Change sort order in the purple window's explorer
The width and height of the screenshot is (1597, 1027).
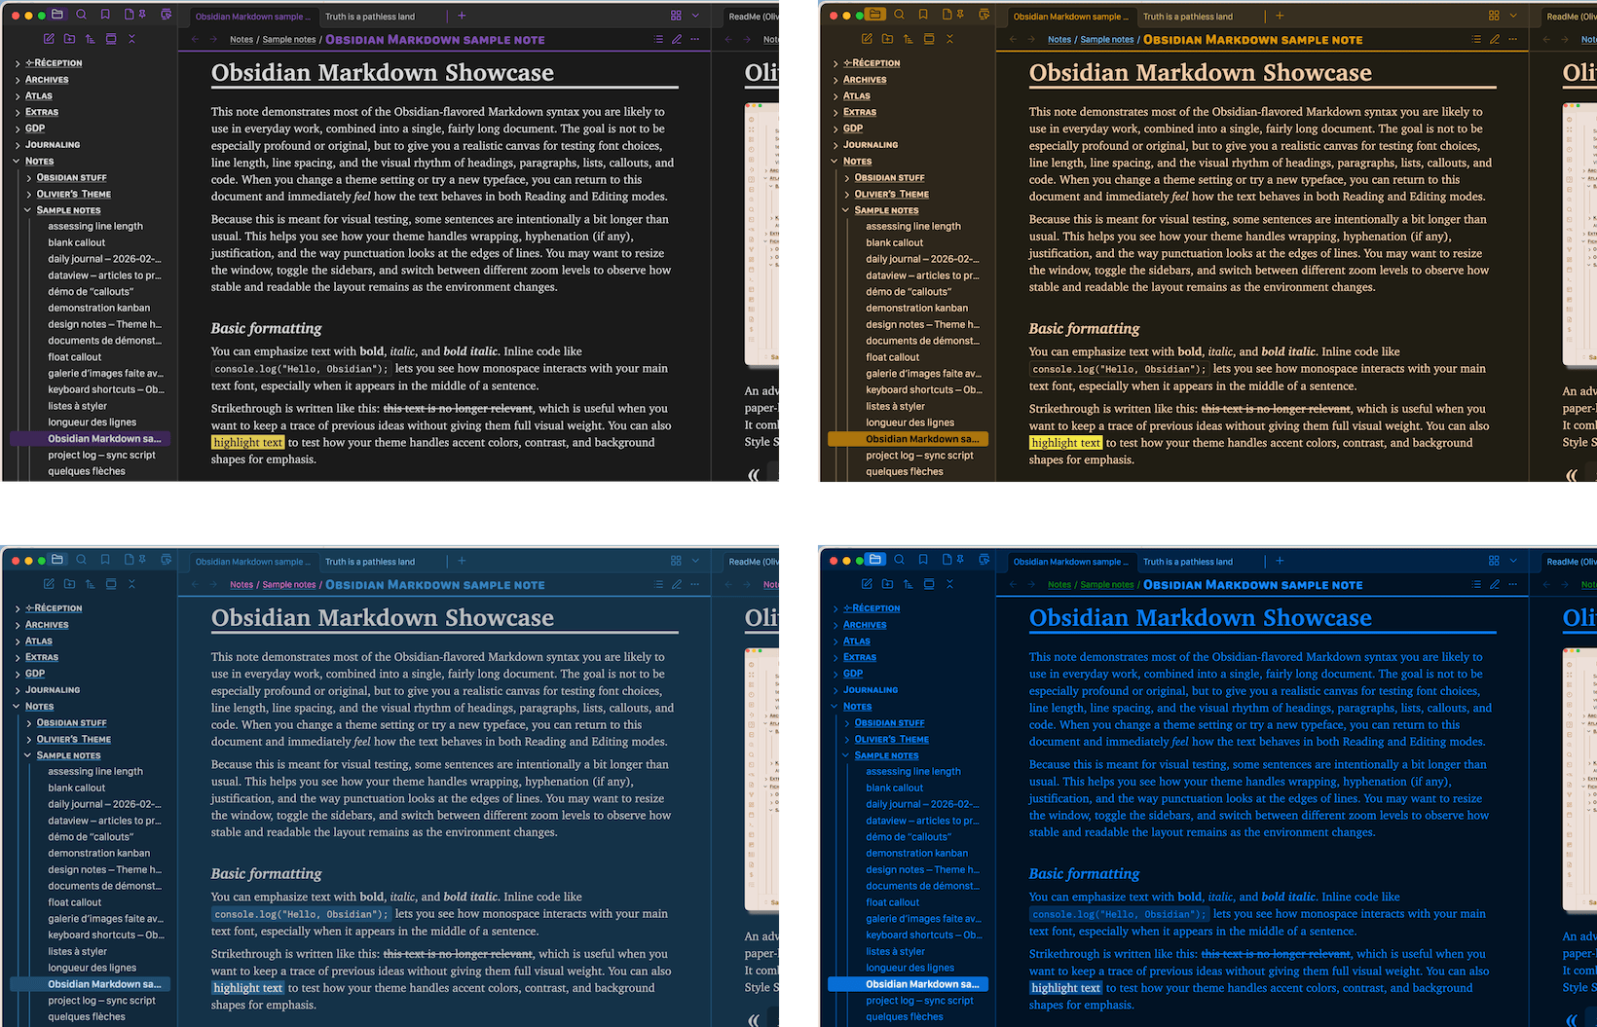point(90,39)
